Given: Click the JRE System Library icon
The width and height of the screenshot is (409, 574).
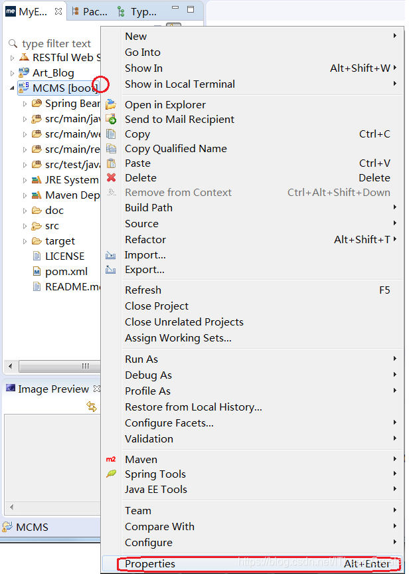Looking at the screenshot, I should pos(37,180).
